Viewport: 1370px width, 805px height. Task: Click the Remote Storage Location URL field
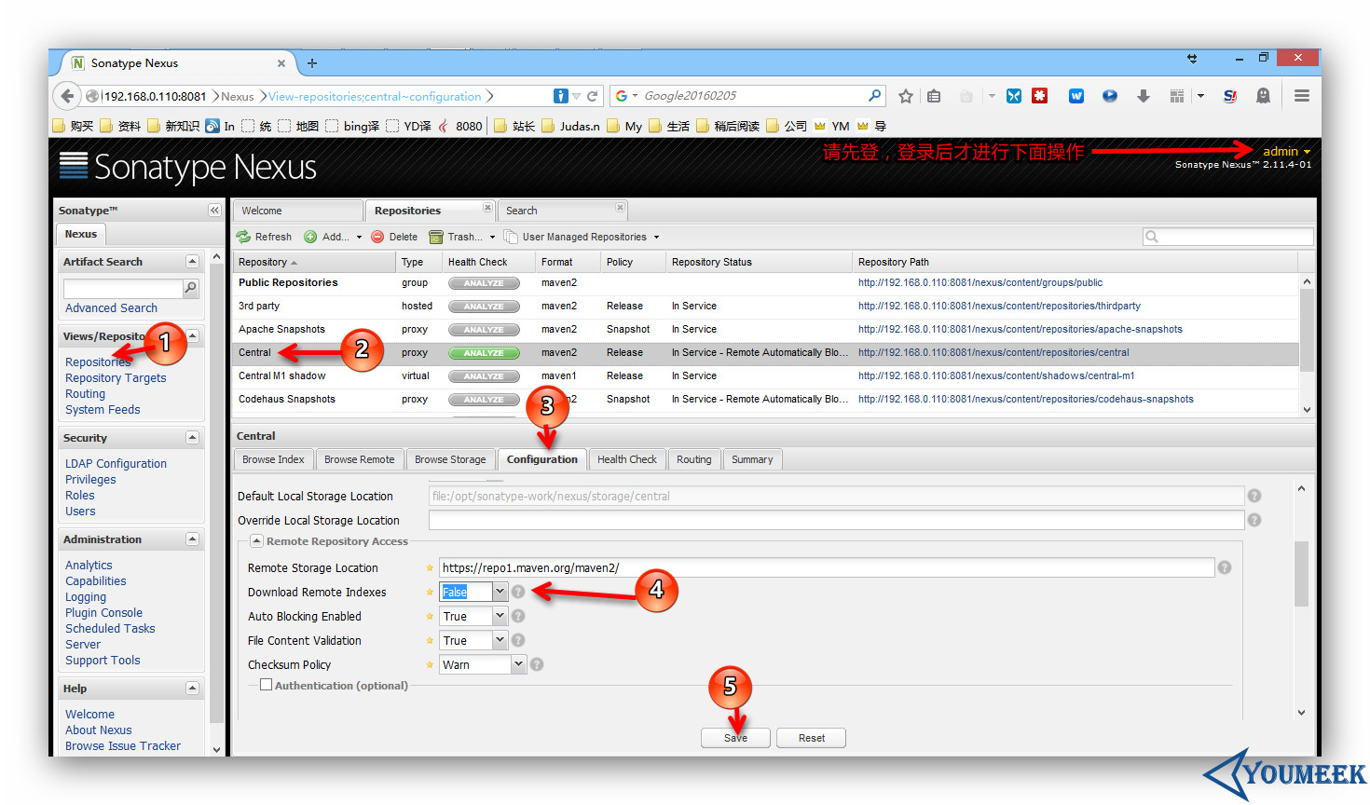[x=826, y=567]
